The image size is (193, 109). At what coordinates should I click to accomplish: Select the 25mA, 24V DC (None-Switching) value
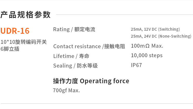click(x=161, y=36)
